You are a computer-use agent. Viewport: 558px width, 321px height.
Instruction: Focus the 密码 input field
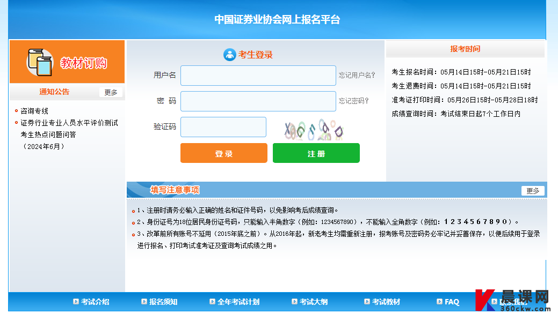258,101
